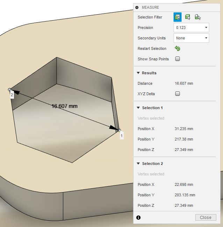The height and width of the screenshot is (227, 223).
Task: Open the Secondary Units dropdown
Action: click(x=191, y=38)
